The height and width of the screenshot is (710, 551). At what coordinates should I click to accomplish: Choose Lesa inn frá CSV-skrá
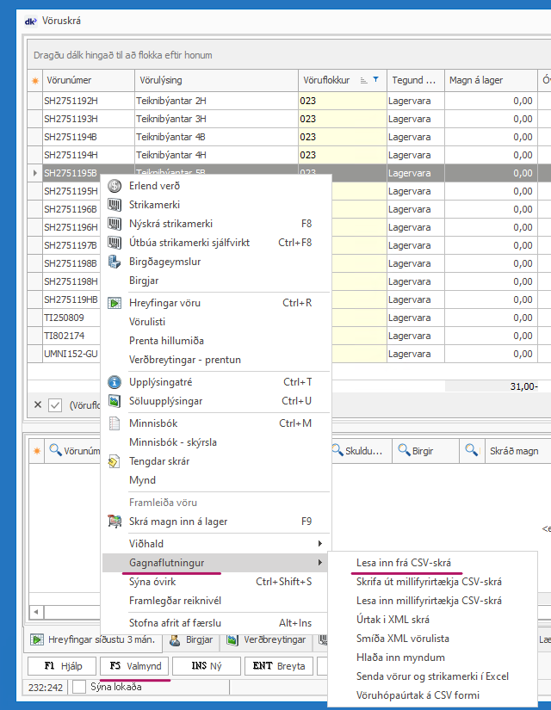(x=404, y=563)
